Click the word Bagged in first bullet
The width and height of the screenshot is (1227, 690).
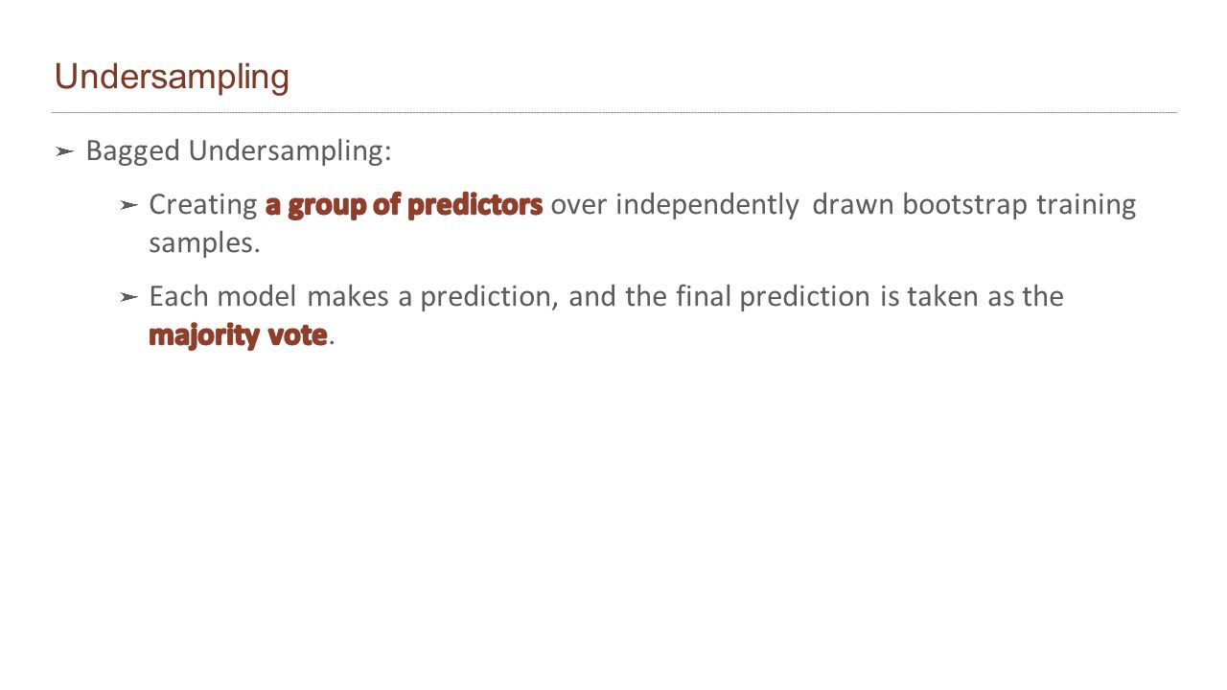(x=133, y=151)
